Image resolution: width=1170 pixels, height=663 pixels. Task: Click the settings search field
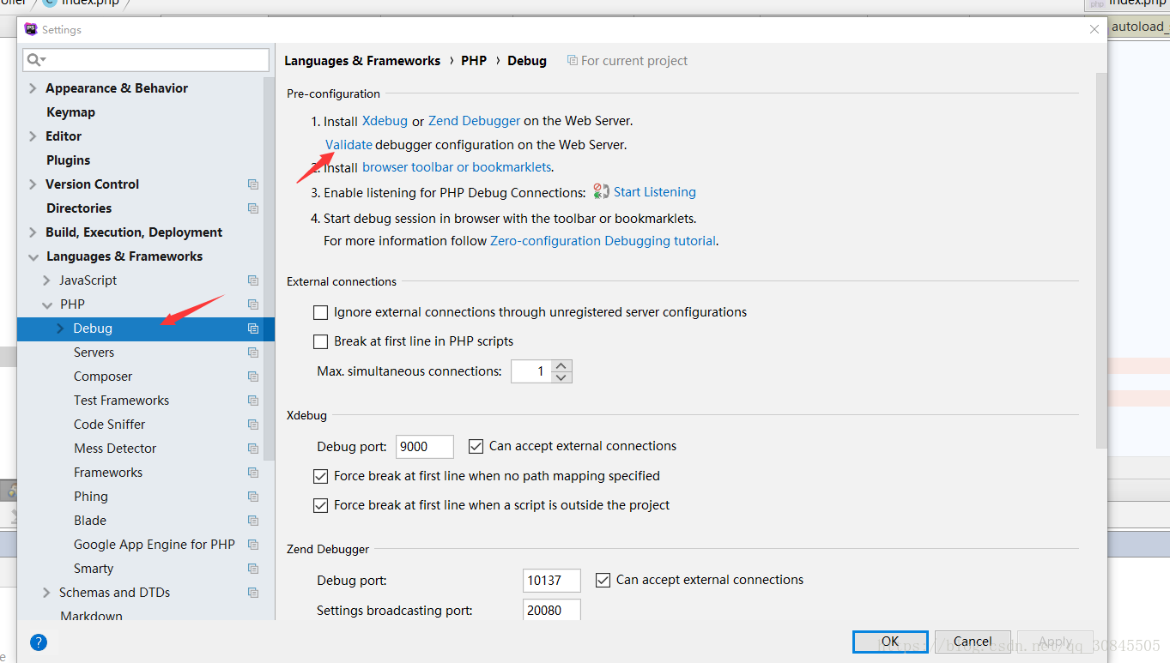pyautogui.click(x=147, y=59)
